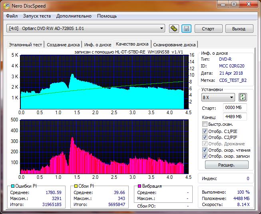Click the options icon with yellow gears

174,28
